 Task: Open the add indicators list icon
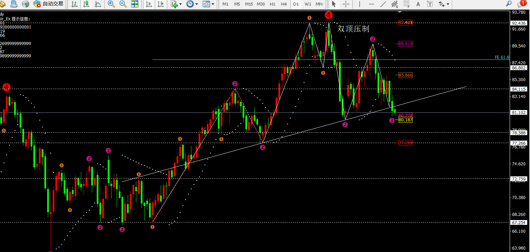pyautogui.click(x=174, y=4)
